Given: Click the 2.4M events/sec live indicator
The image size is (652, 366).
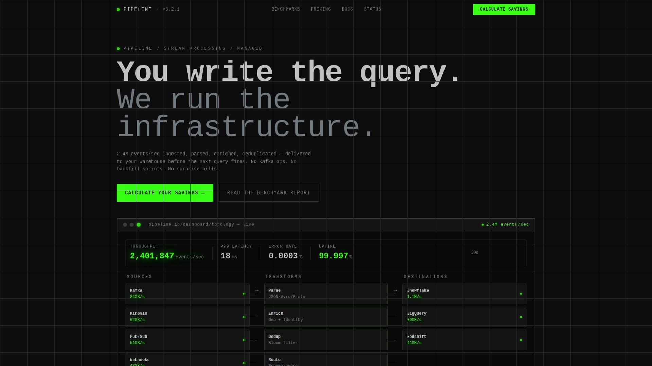Looking at the screenshot, I should tap(505, 225).
